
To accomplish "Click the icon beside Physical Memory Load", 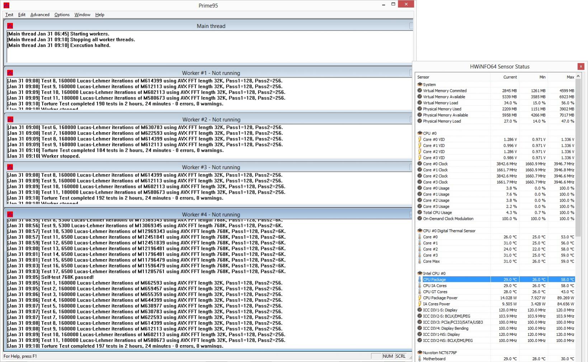I will pos(420,121).
